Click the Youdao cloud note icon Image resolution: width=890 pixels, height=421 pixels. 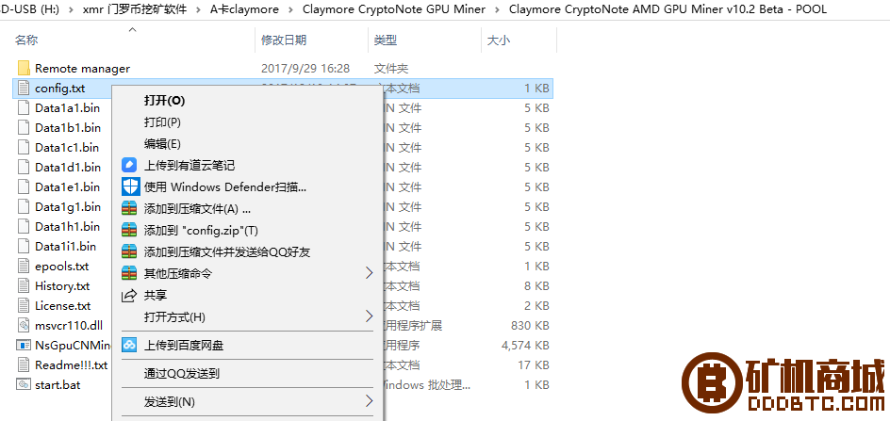129,166
